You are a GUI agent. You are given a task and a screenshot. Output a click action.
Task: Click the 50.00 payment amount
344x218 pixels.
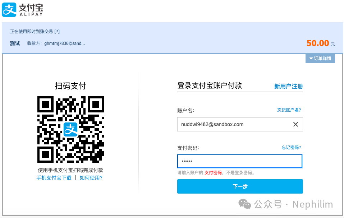[318, 43]
